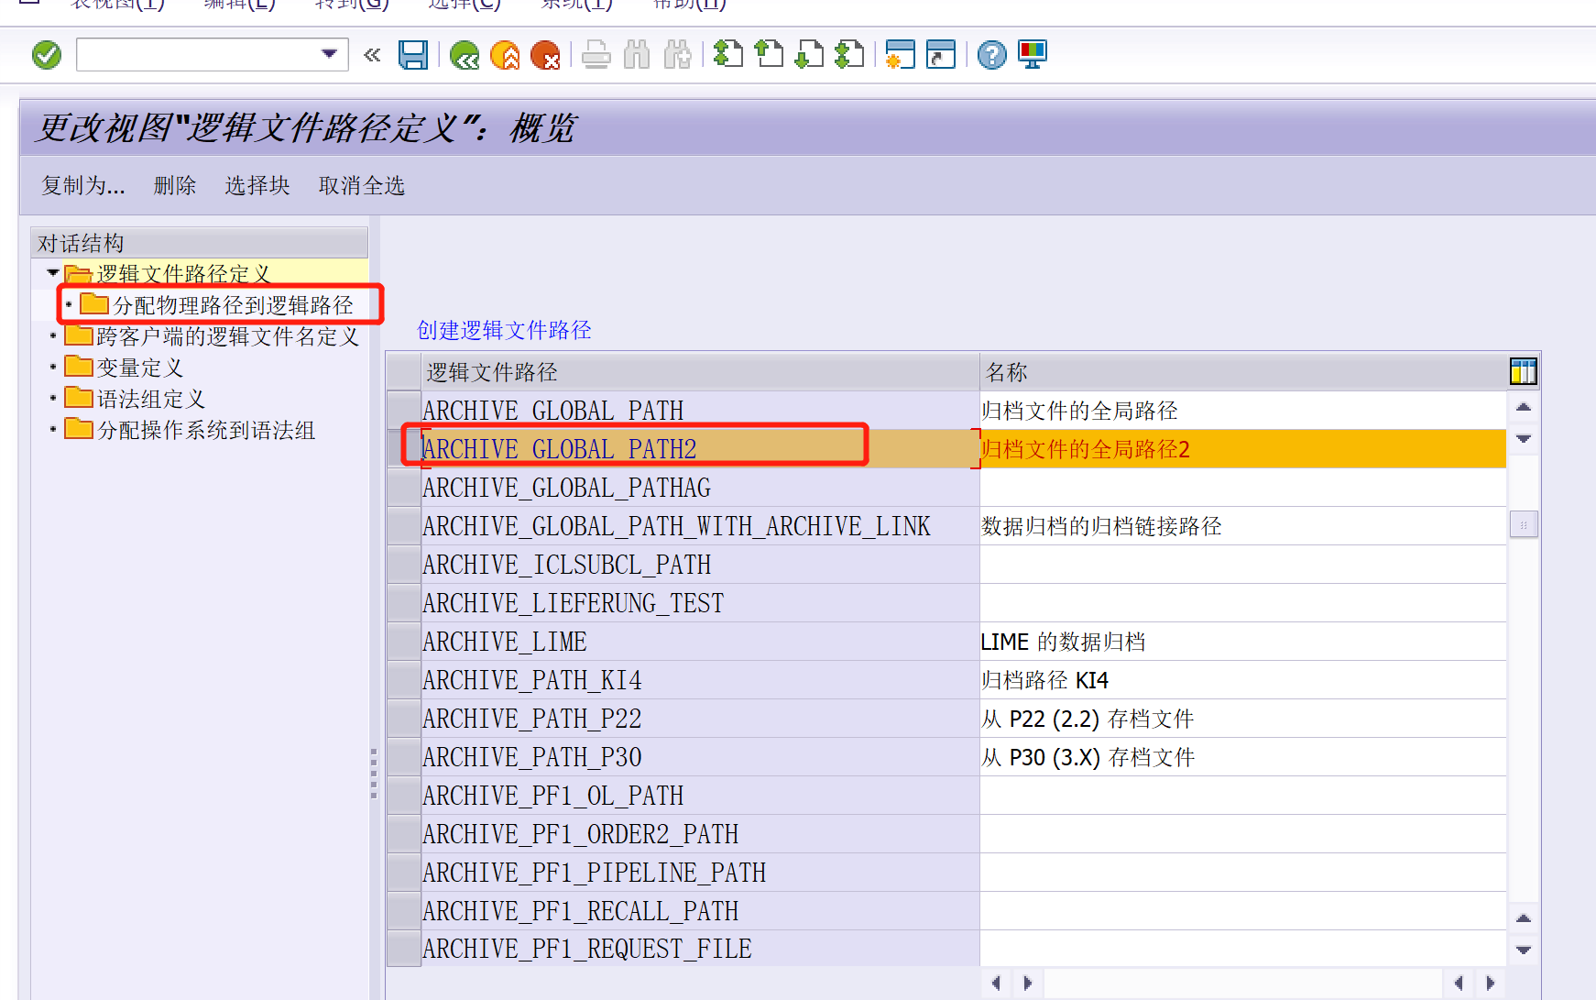This screenshot has width=1596, height=1000.
Task: Click the 选择块 button
Action: coord(257,186)
